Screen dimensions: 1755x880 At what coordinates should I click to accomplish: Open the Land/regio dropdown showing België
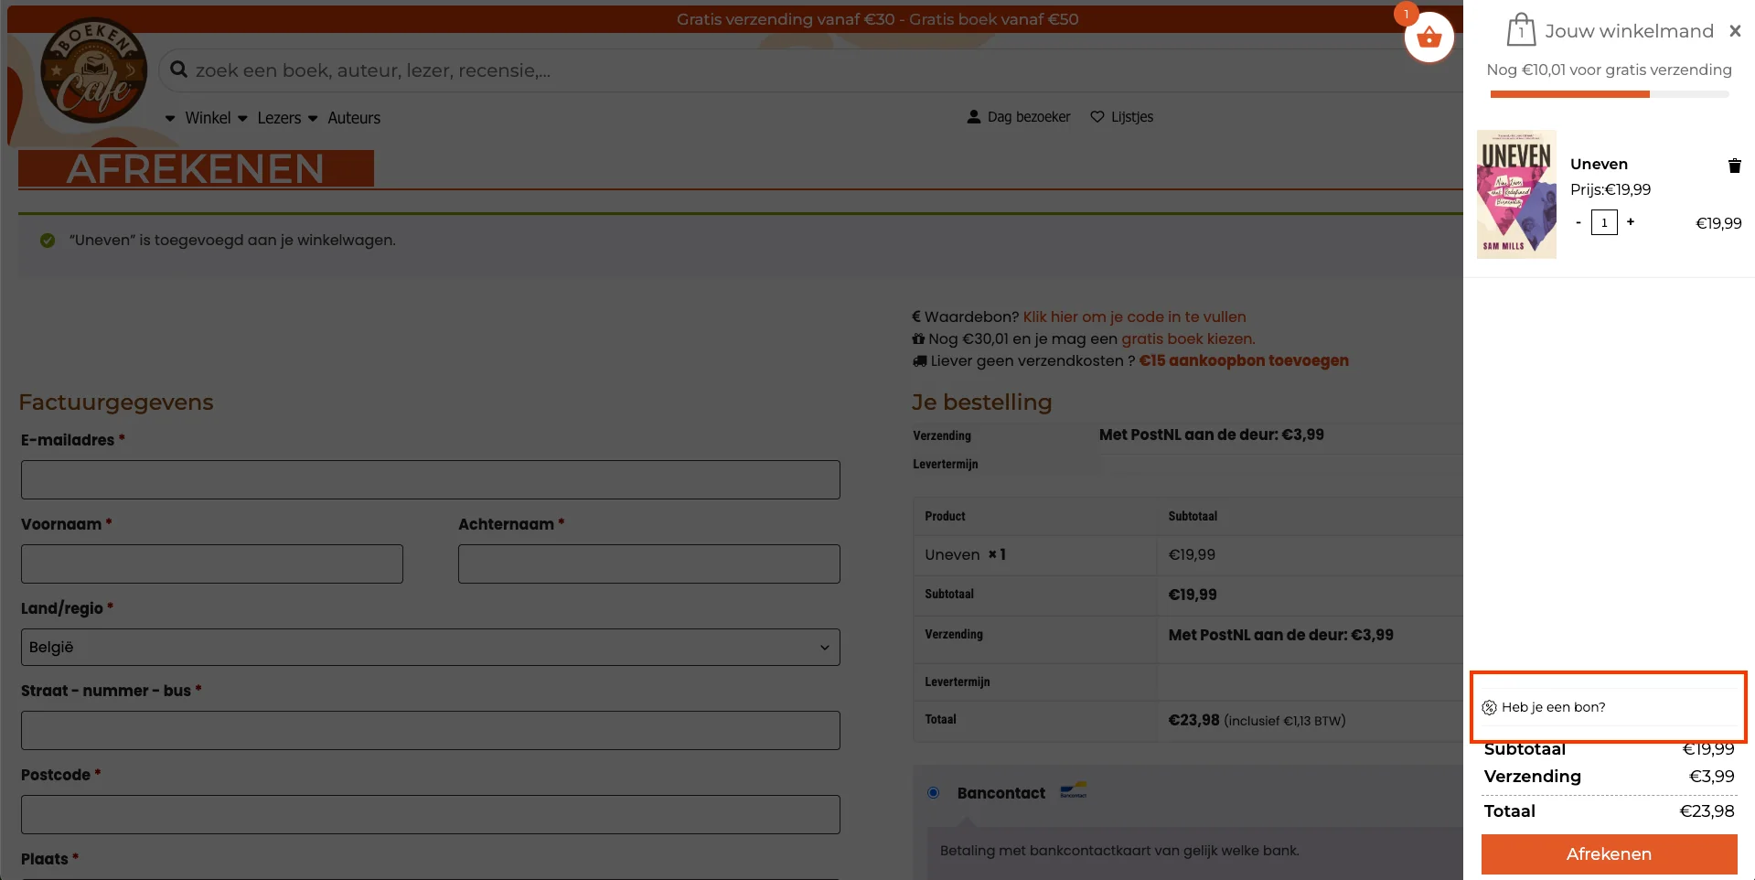click(430, 647)
